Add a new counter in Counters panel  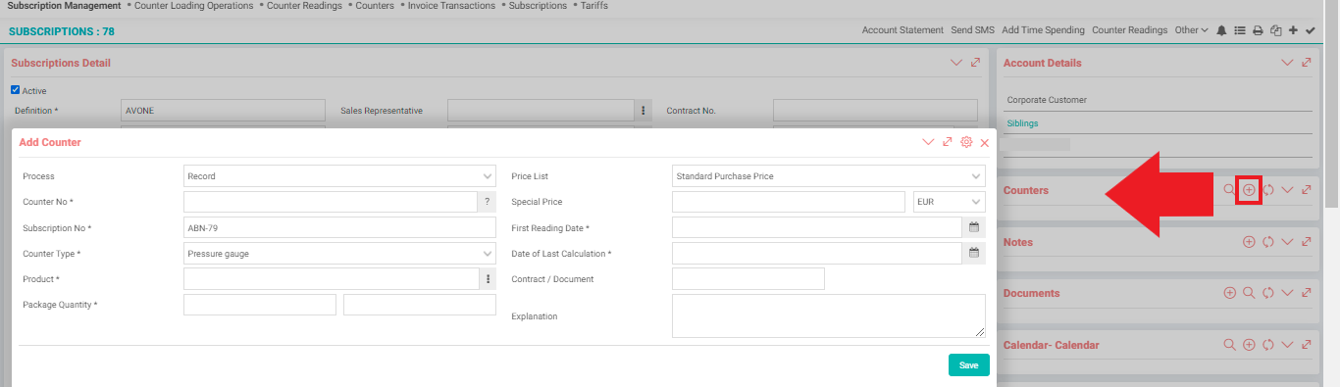click(1249, 189)
